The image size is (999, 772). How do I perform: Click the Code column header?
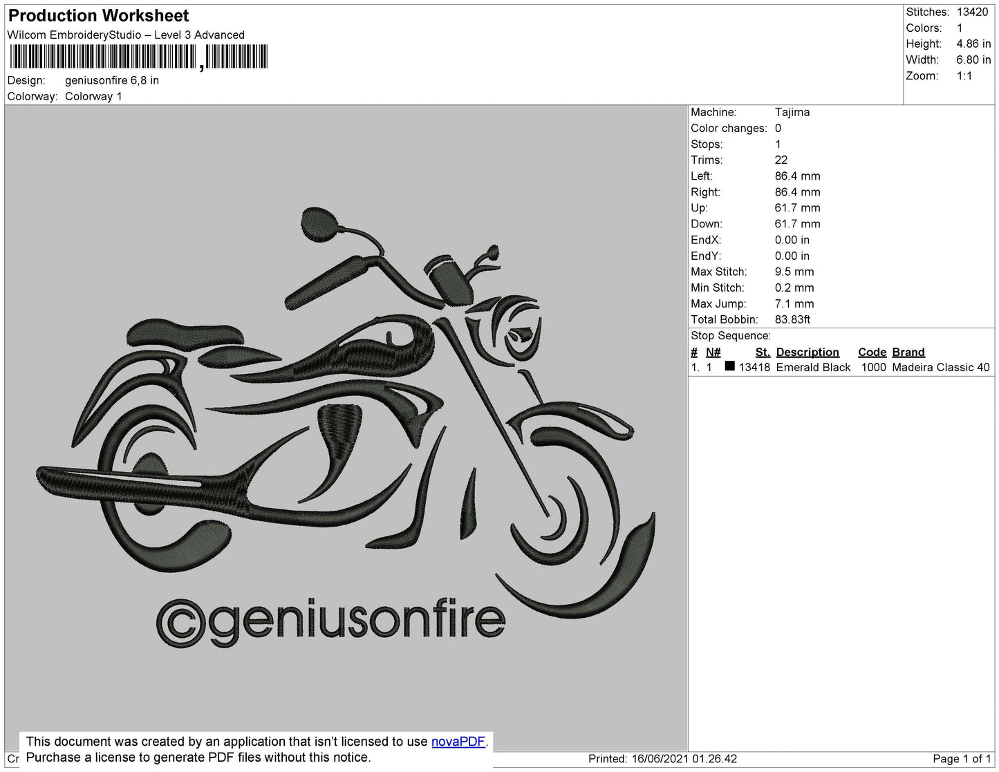click(872, 352)
